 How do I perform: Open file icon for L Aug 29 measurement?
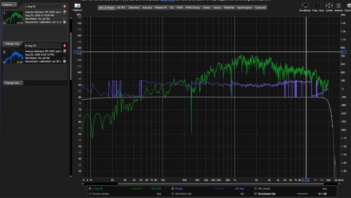(64, 22)
